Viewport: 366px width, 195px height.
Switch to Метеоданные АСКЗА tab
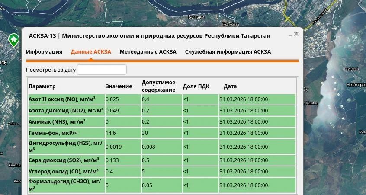click(148, 52)
